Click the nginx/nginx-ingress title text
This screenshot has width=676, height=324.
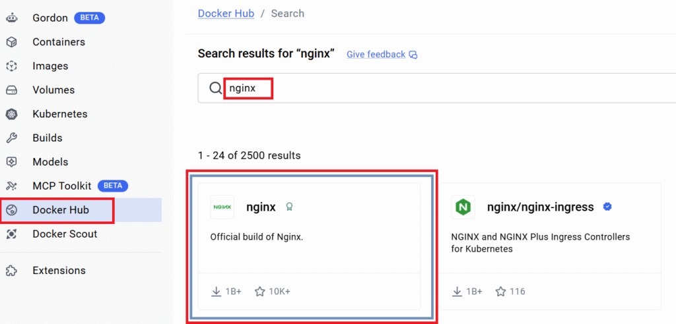click(541, 207)
